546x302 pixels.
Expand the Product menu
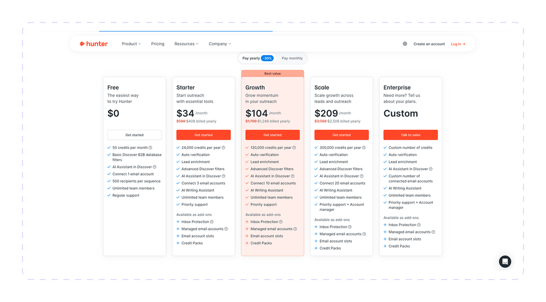click(131, 44)
